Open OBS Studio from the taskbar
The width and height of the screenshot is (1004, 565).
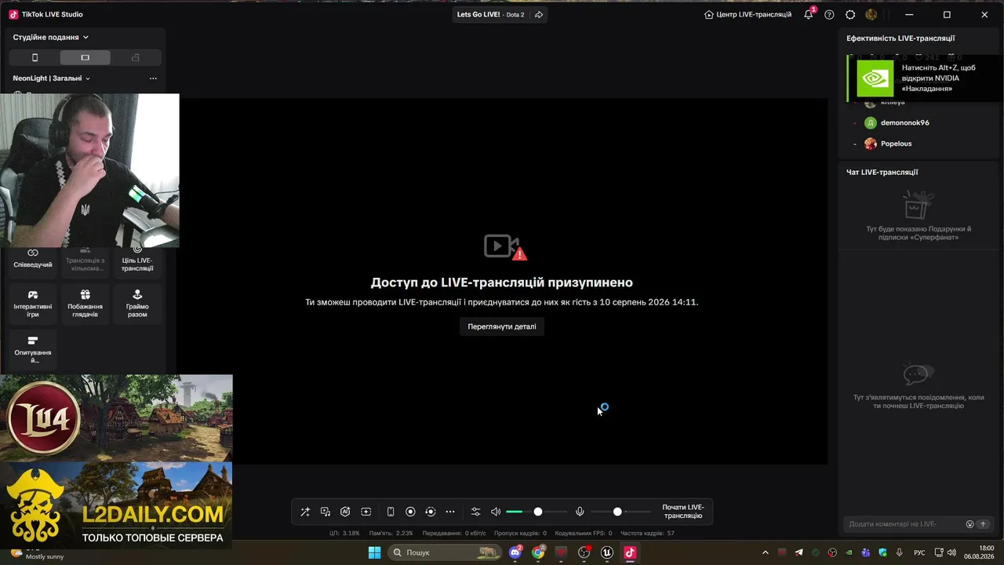(x=584, y=552)
